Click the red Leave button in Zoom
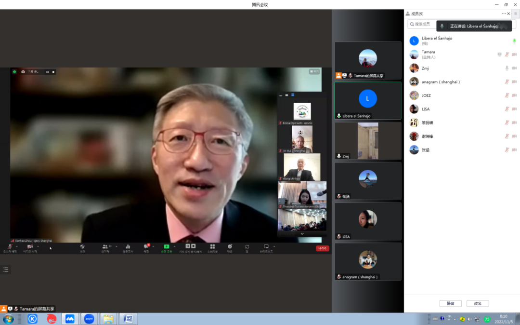This screenshot has height=325, width=520. coord(322,248)
